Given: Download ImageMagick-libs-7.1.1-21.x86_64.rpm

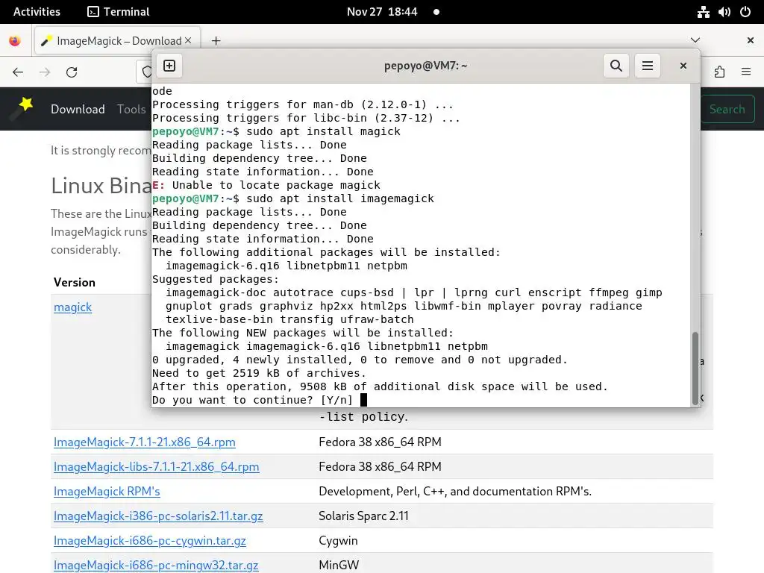Looking at the screenshot, I should point(157,467).
